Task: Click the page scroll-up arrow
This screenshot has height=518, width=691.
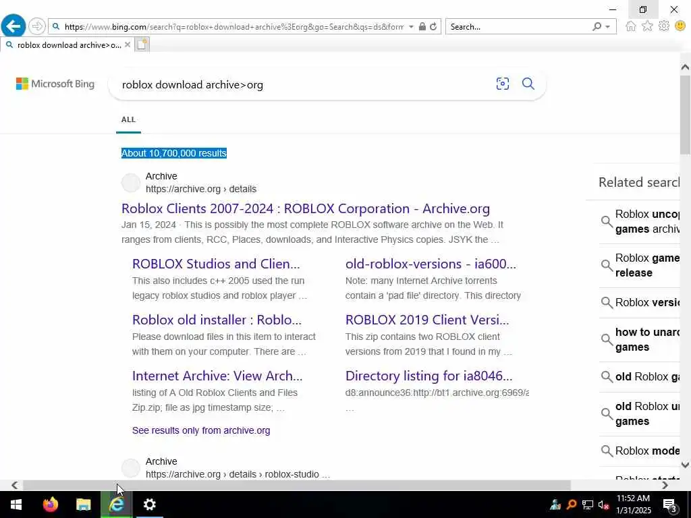Action: pos(686,67)
